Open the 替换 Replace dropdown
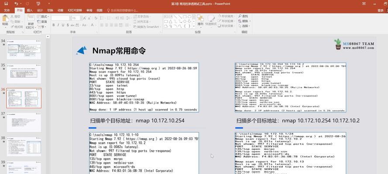 click(x=244, y=21)
